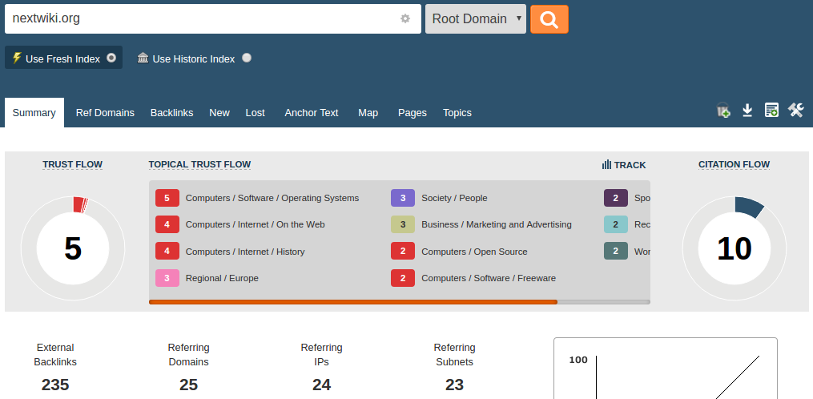This screenshot has width=813, height=399.
Task: Open the hammer and wrench tools icon
Action: click(x=795, y=111)
